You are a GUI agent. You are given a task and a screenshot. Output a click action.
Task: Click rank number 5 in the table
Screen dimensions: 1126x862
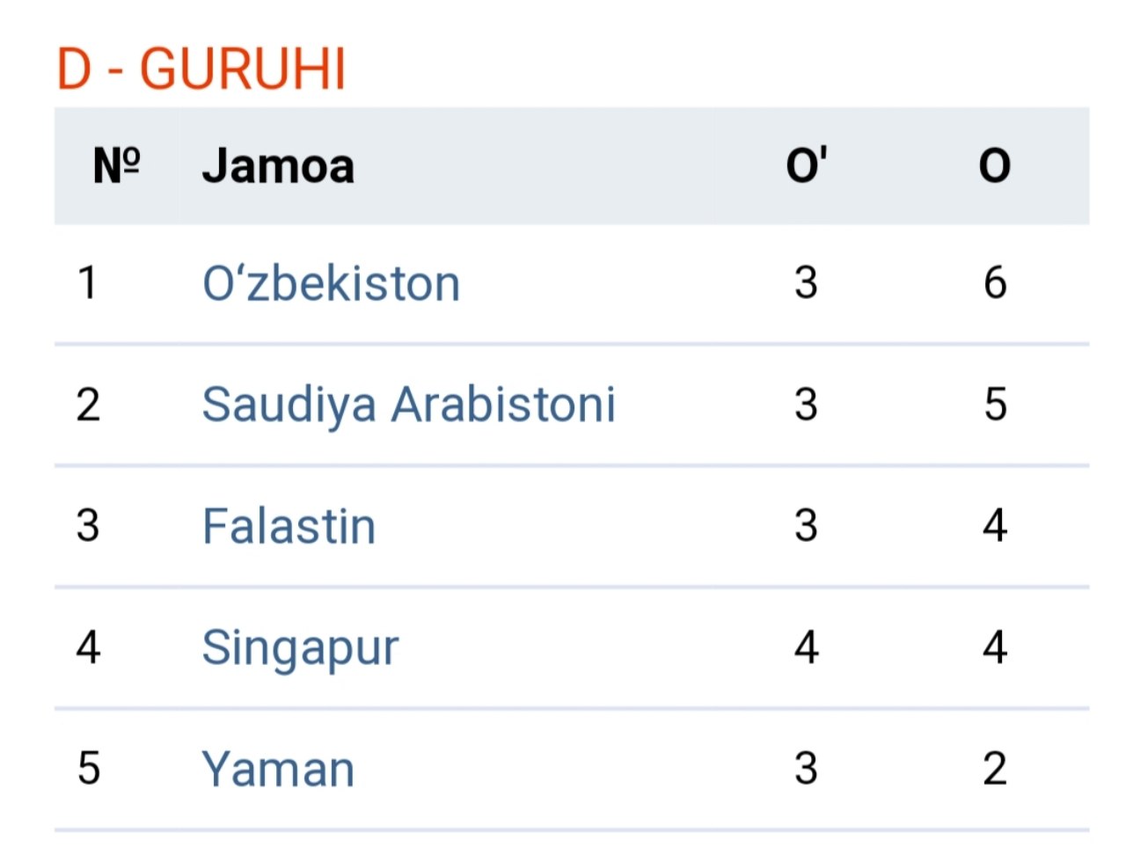(87, 769)
